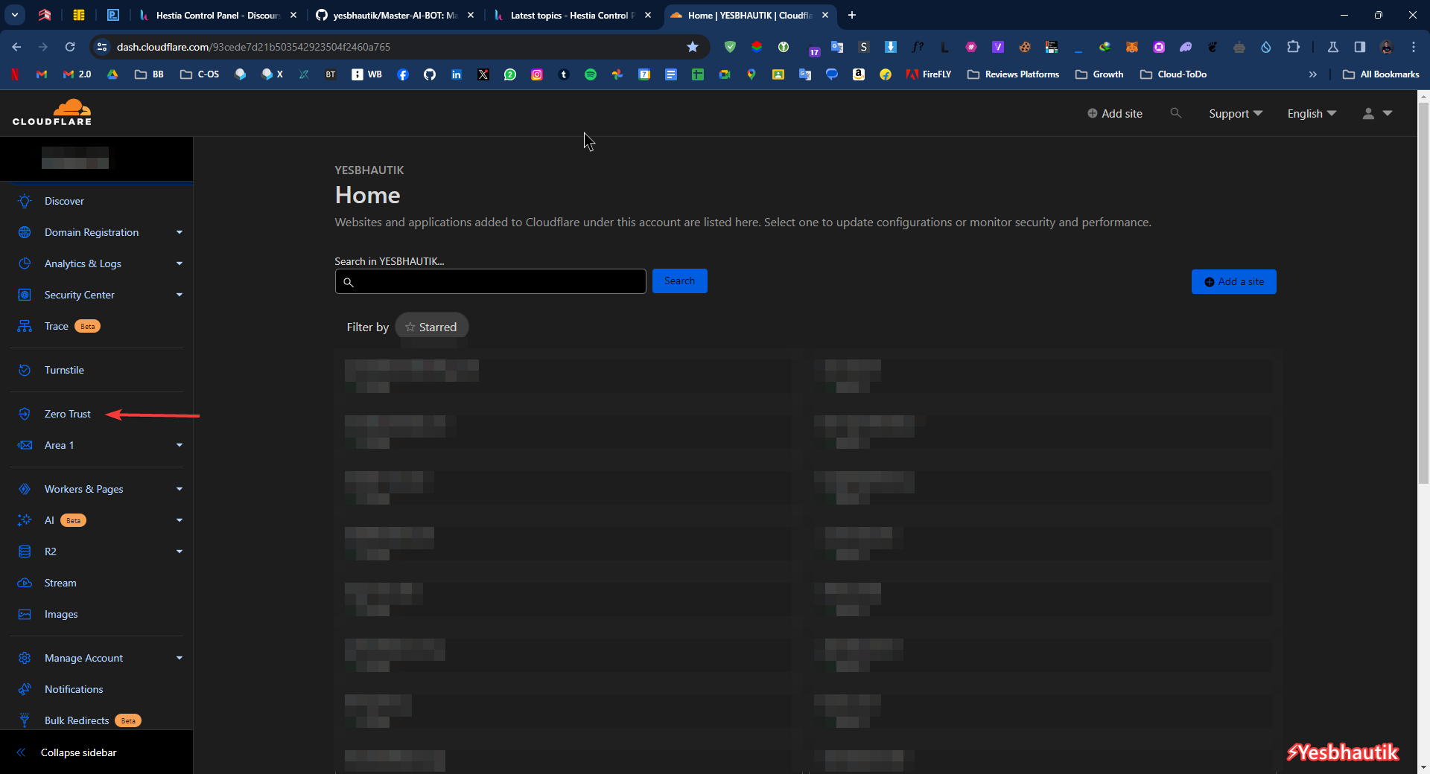Open the Spotify bookmark icon
Viewport: 1430px width, 774px height.
pyautogui.click(x=591, y=74)
